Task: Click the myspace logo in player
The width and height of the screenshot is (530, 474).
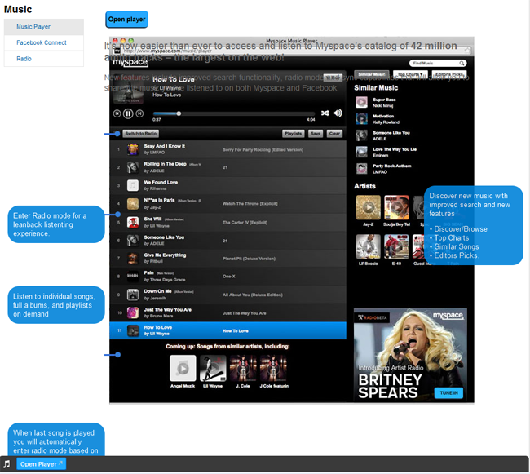Action: click(x=130, y=62)
